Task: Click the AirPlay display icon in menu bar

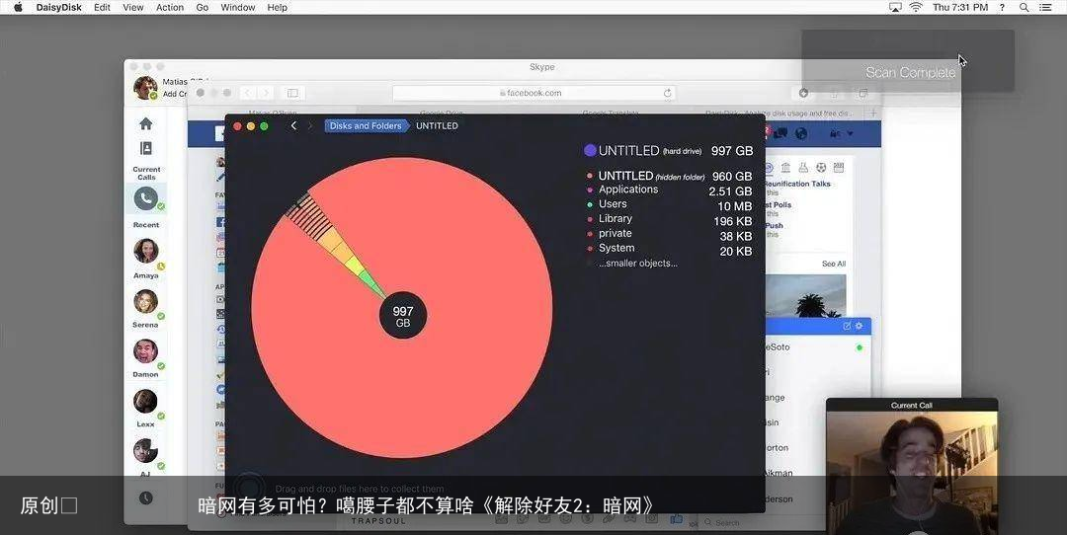Action: point(895,8)
